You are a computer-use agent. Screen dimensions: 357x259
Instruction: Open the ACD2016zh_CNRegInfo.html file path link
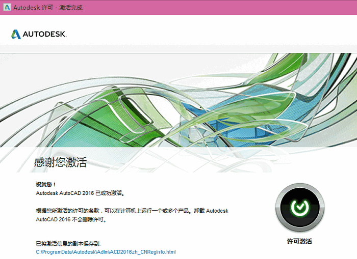pos(106,252)
